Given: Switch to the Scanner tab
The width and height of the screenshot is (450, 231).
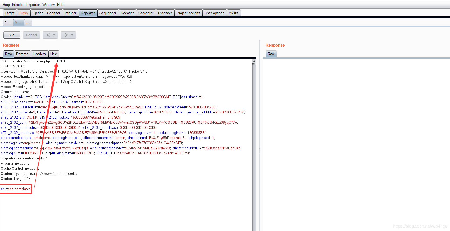Looking at the screenshot, I should (54, 13).
